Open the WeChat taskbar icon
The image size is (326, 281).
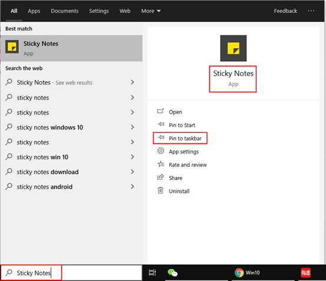(x=172, y=273)
